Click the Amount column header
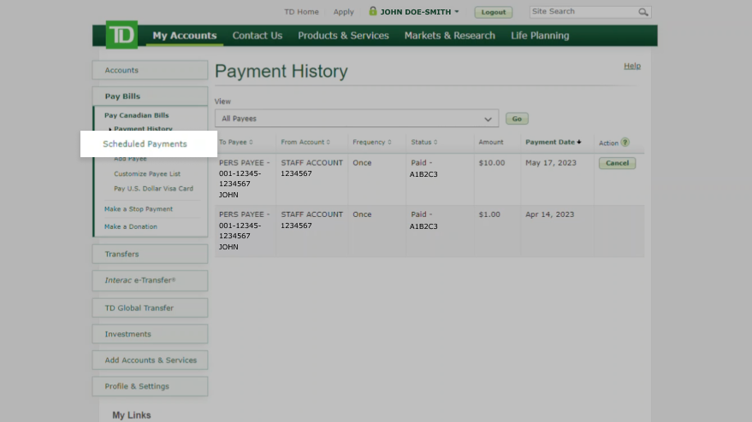This screenshot has height=422, width=752. (490, 143)
